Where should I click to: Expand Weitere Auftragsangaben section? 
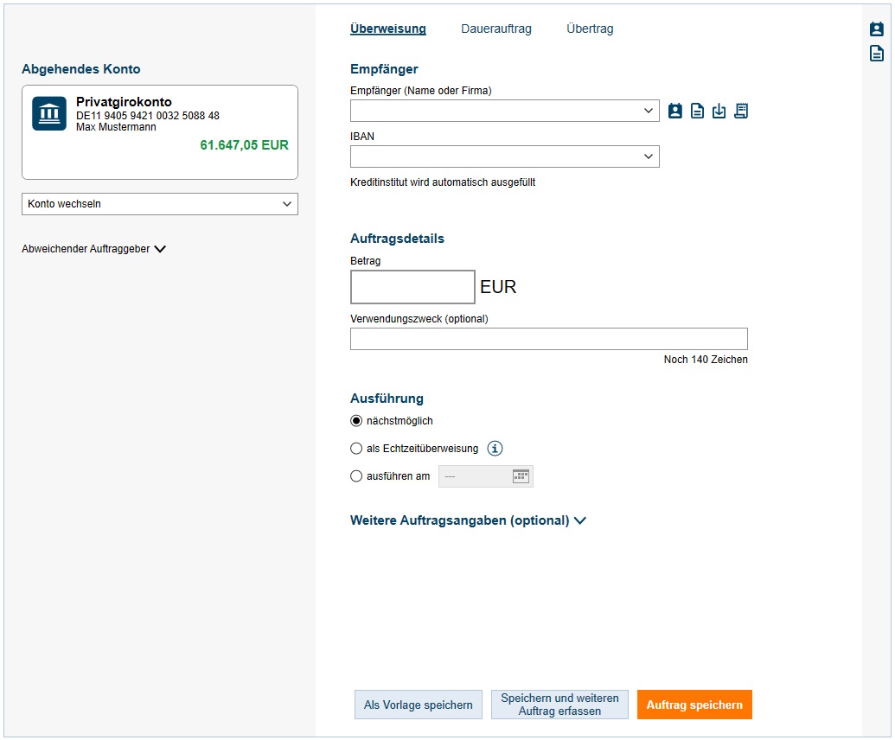(468, 520)
